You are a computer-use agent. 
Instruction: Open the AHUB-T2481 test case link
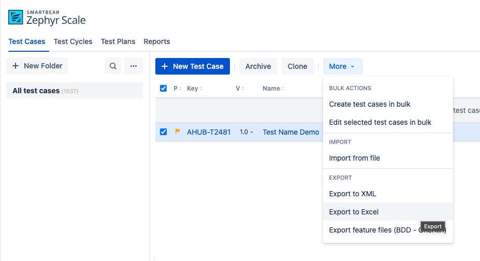tap(209, 132)
